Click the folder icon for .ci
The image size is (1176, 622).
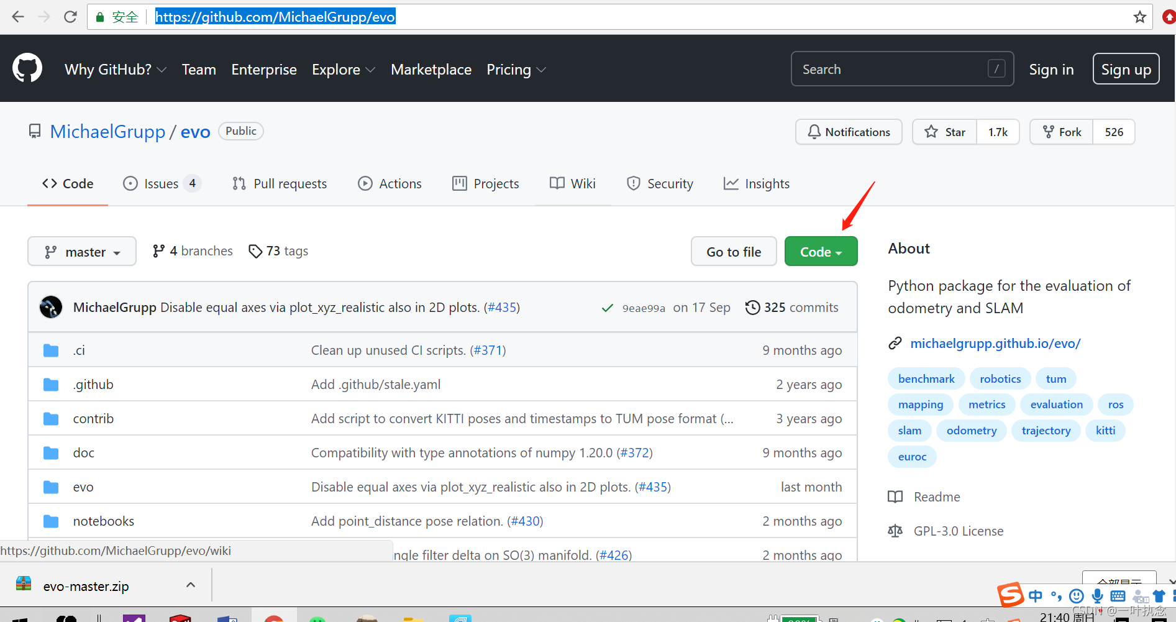pos(51,350)
